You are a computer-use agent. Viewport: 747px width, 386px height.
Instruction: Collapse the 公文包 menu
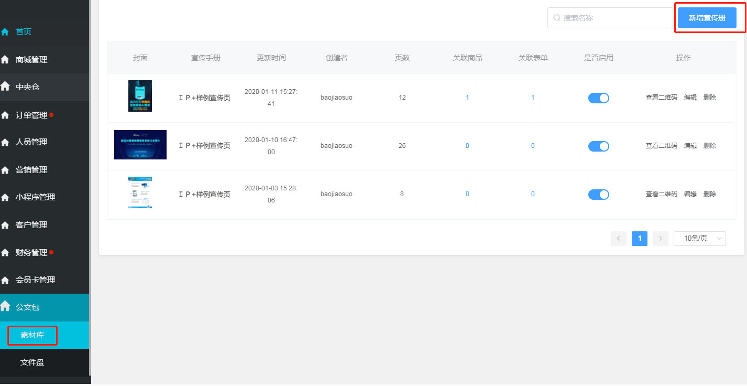tap(45, 307)
